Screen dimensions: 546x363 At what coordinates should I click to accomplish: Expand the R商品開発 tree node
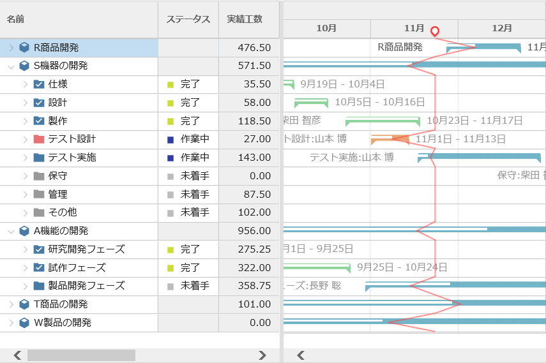click(x=11, y=47)
